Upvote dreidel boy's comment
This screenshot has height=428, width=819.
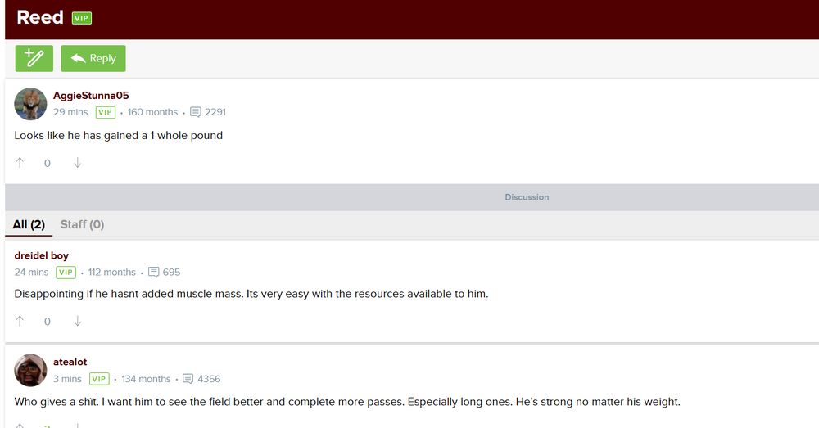pos(20,322)
